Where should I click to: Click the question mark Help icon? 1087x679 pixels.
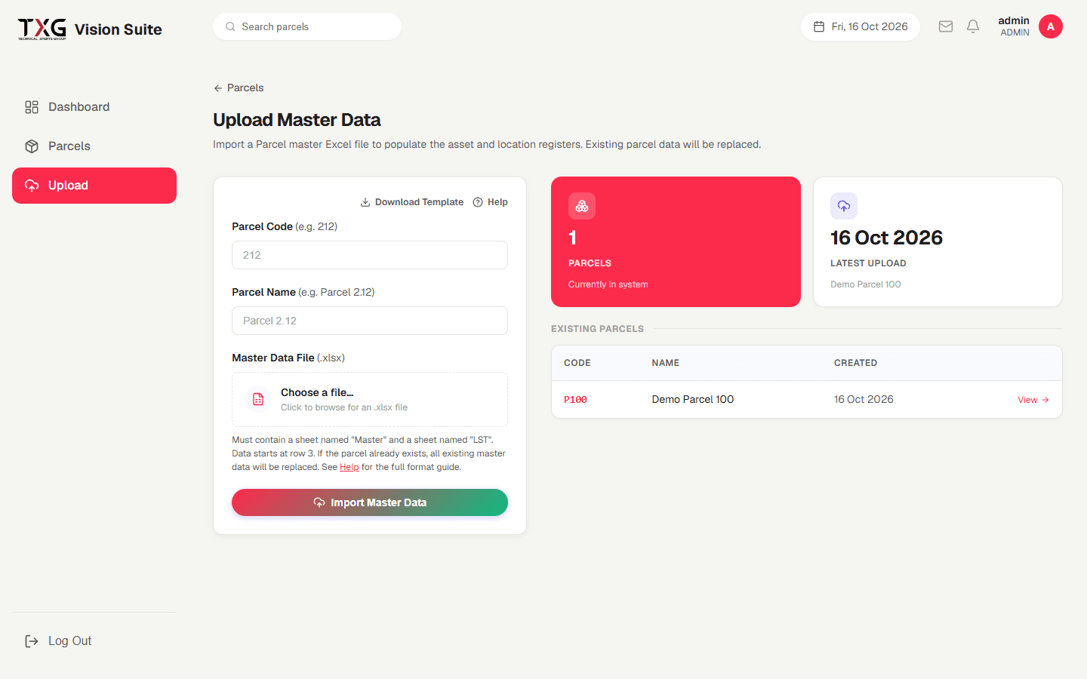478,202
